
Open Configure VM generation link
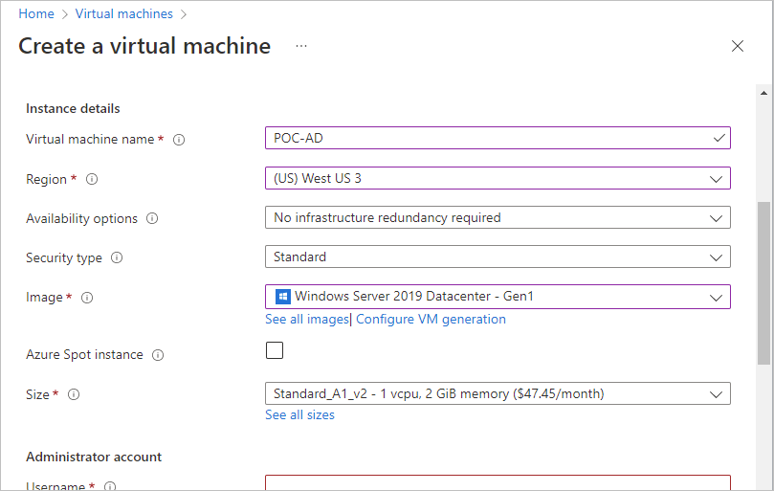(x=431, y=319)
